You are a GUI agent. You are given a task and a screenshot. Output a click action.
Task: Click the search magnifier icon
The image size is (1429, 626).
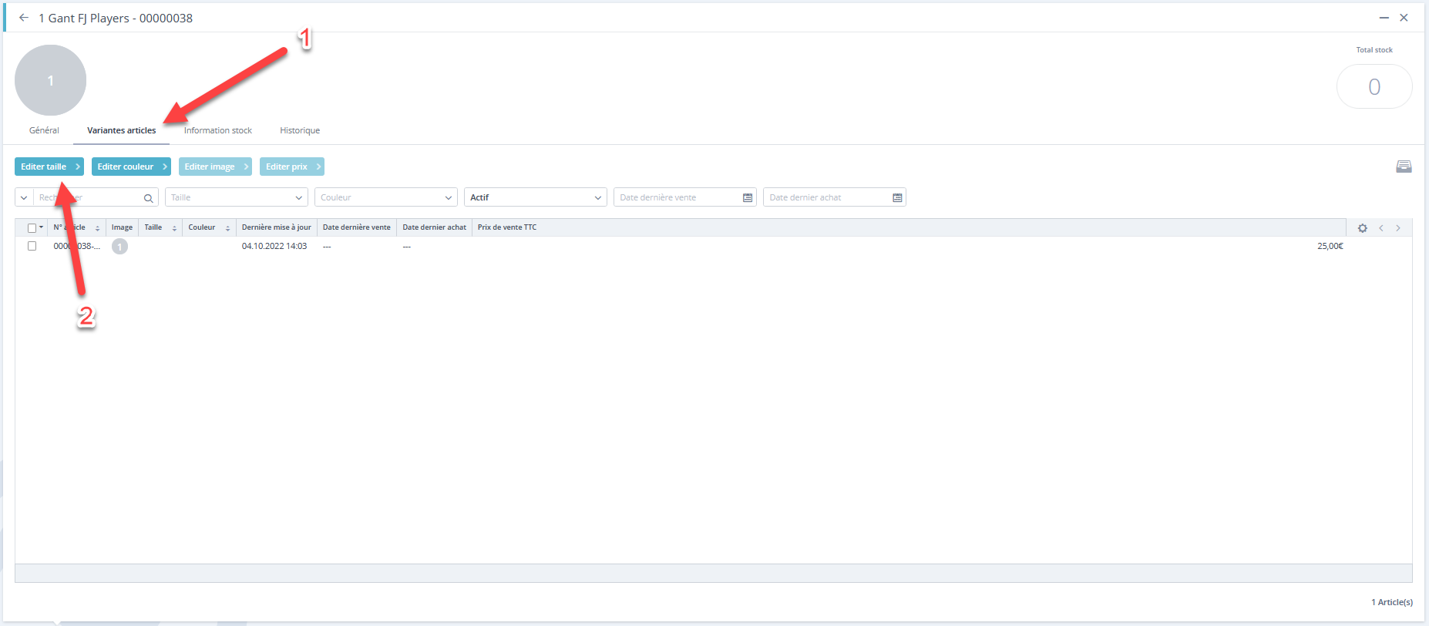click(x=149, y=198)
